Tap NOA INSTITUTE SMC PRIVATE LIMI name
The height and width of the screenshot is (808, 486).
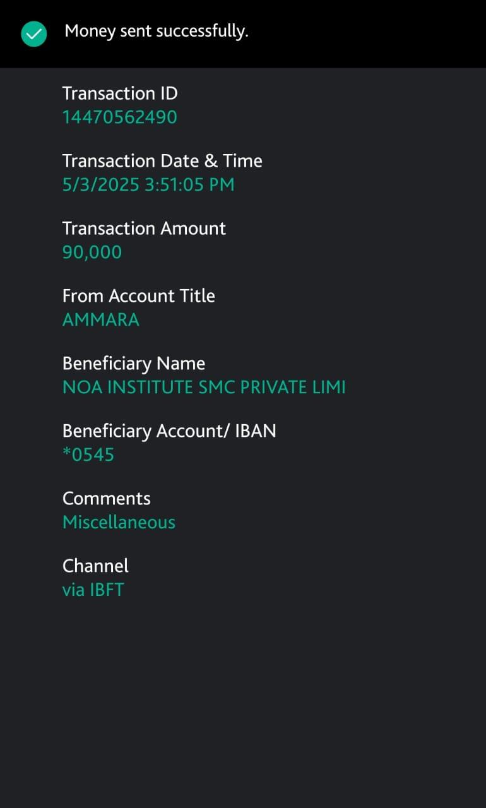point(204,388)
